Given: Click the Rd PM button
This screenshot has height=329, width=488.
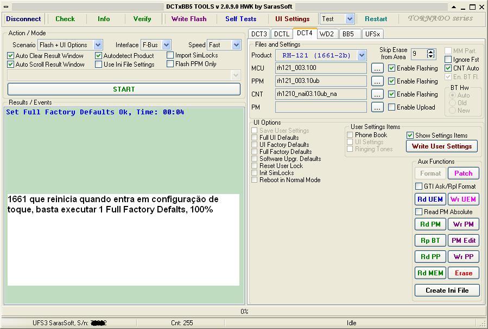Looking at the screenshot, I should coord(430,224).
